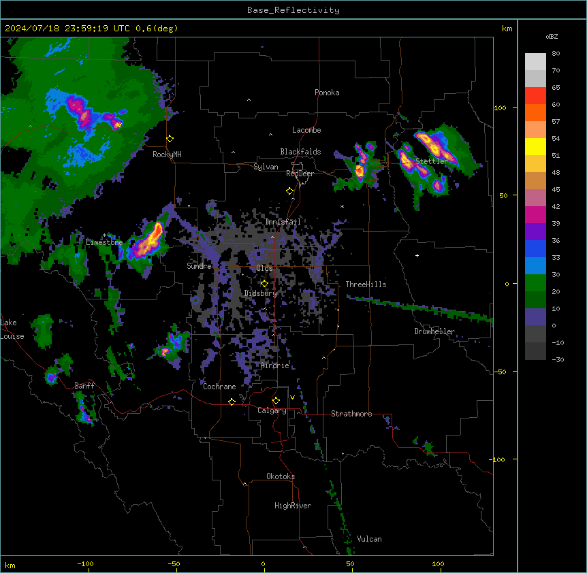This screenshot has height=573, width=587.
Task: Pick the bright green 30-20 dBZ legend swatch
Action: [x=535, y=283]
